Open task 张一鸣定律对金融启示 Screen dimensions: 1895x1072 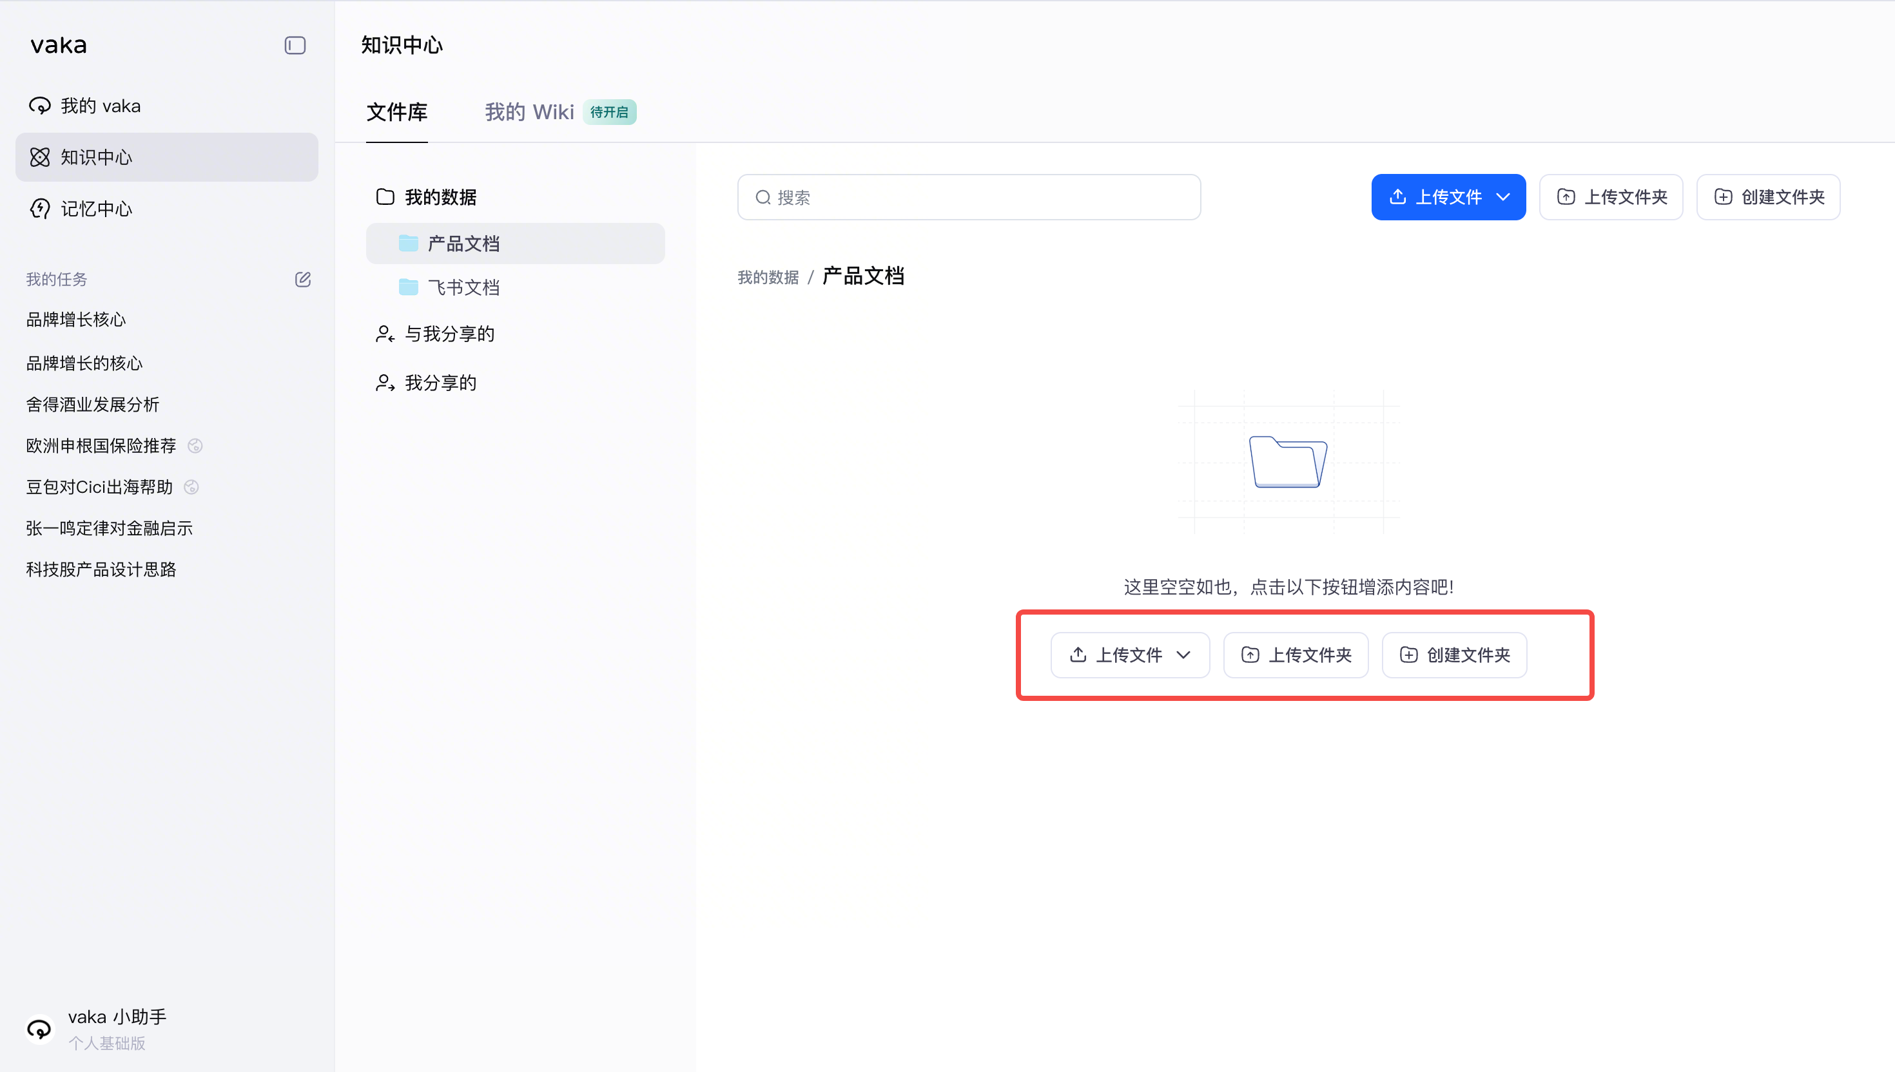[109, 528]
